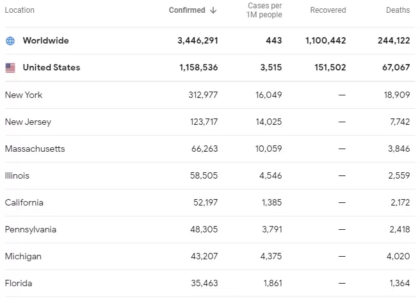Select the United States row label
The image size is (420, 299).
coord(51,67)
